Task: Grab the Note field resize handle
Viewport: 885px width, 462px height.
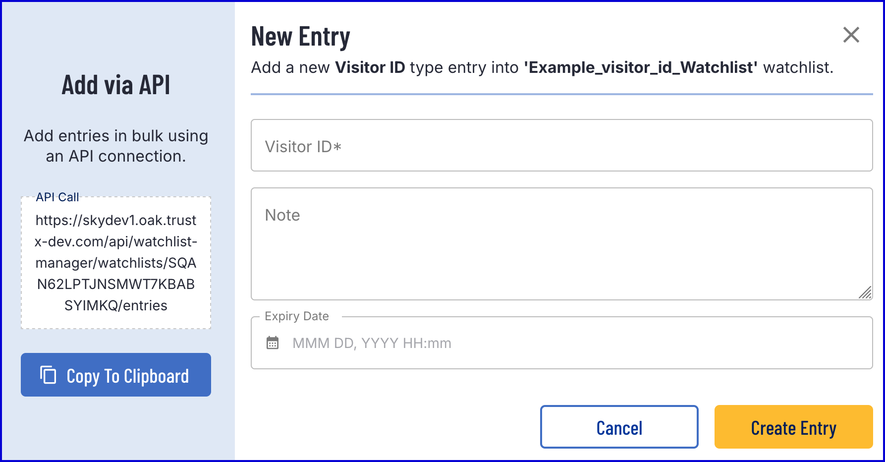Action: point(865,292)
